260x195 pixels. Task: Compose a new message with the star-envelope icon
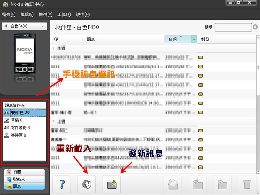[x=112, y=184]
